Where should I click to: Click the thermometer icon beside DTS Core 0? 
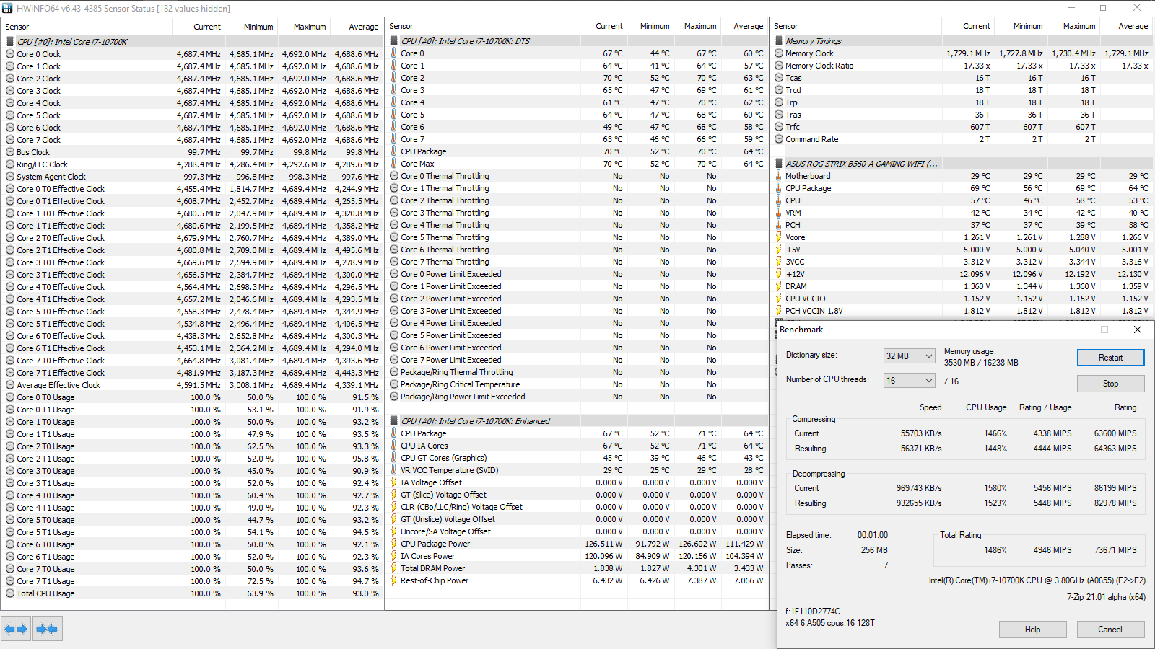pos(394,53)
